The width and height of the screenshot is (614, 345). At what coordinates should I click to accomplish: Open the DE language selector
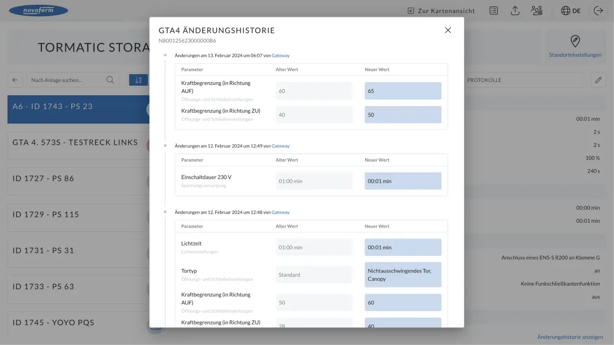571,11
